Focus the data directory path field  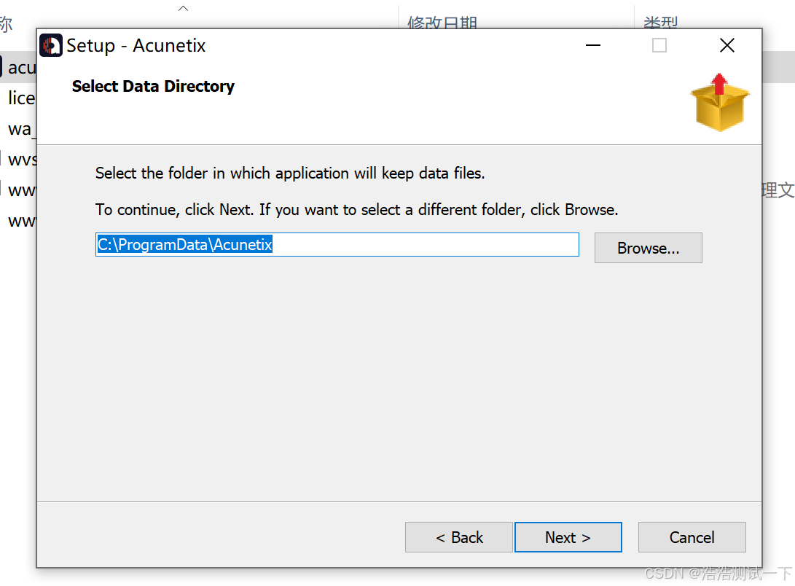point(337,245)
